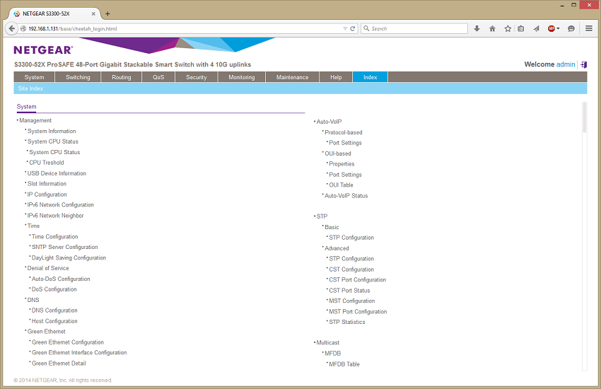Click the browser back arrow button
601x389 pixels.
(11, 28)
